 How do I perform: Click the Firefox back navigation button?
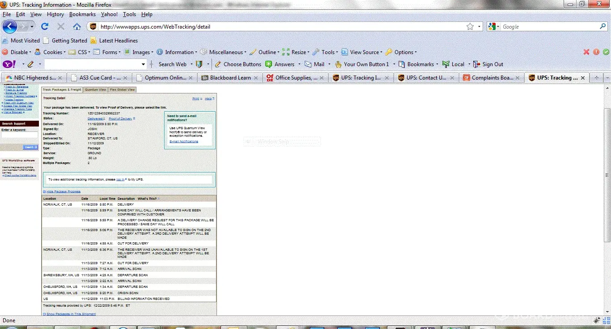(10, 27)
